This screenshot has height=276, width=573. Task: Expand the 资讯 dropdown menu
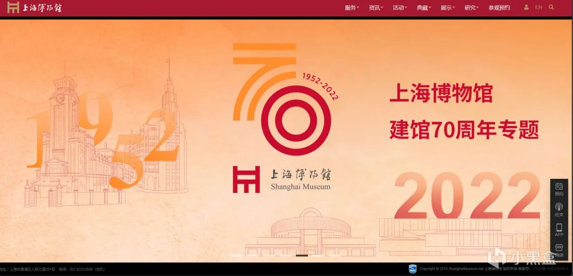point(376,8)
